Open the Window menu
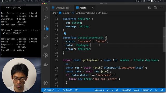This screenshot has height=93, width=166. [x=43, y=1]
